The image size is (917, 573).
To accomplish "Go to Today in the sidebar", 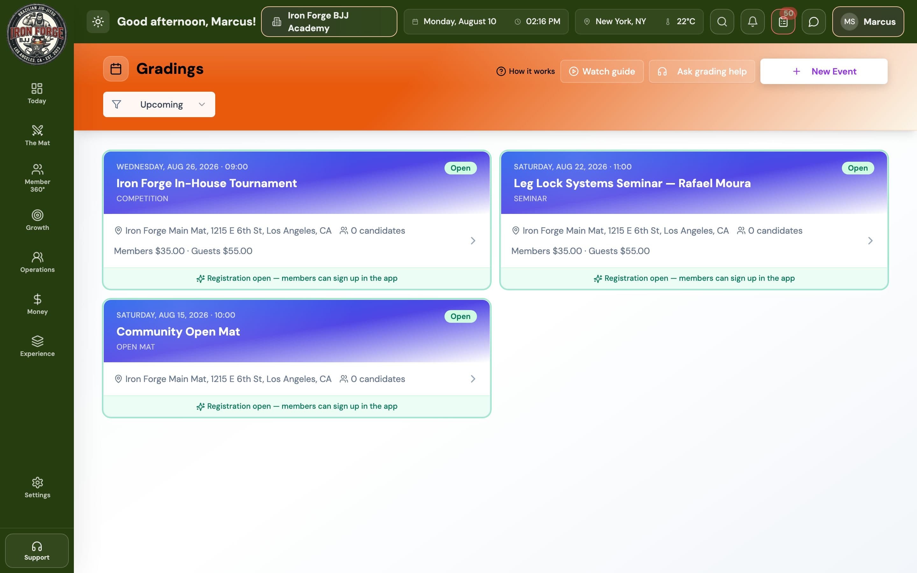I will (37, 94).
